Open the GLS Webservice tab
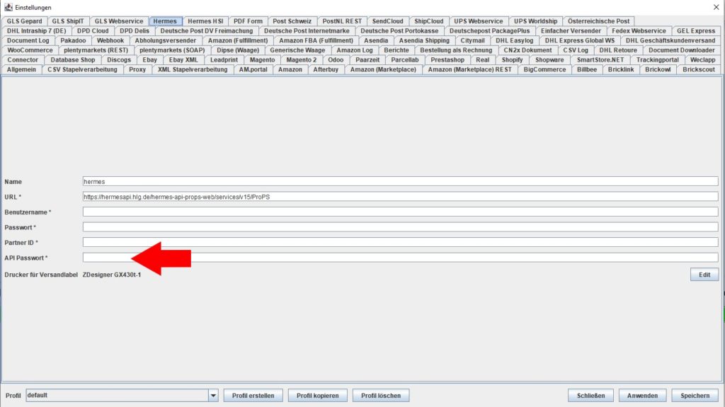This screenshot has height=407, width=725. tap(119, 21)
